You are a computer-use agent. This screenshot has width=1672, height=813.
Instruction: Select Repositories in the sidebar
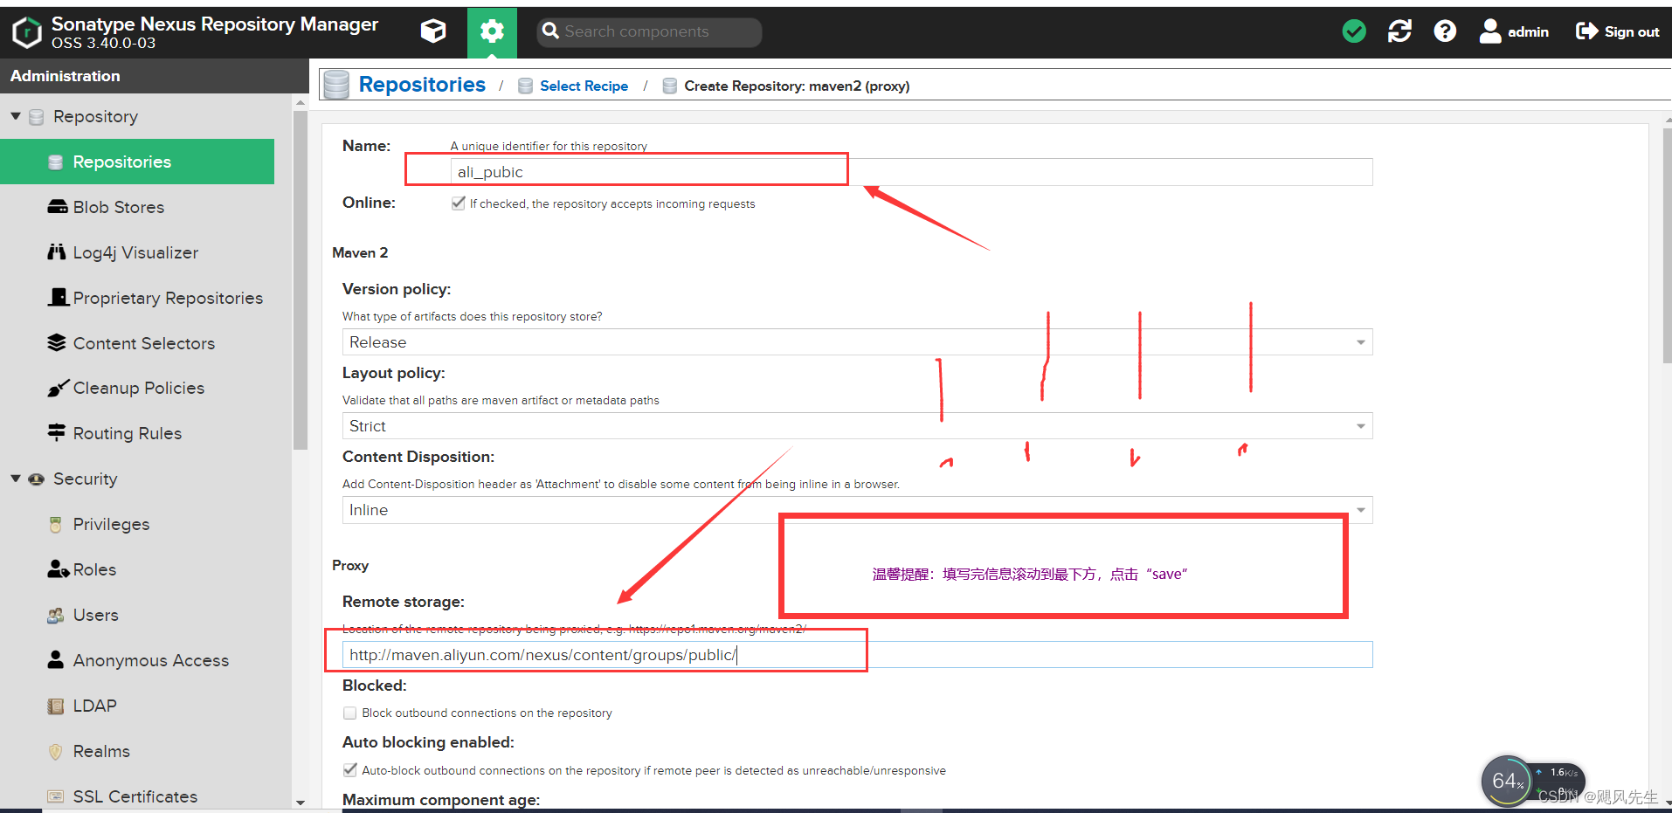(x=137, y=162)
